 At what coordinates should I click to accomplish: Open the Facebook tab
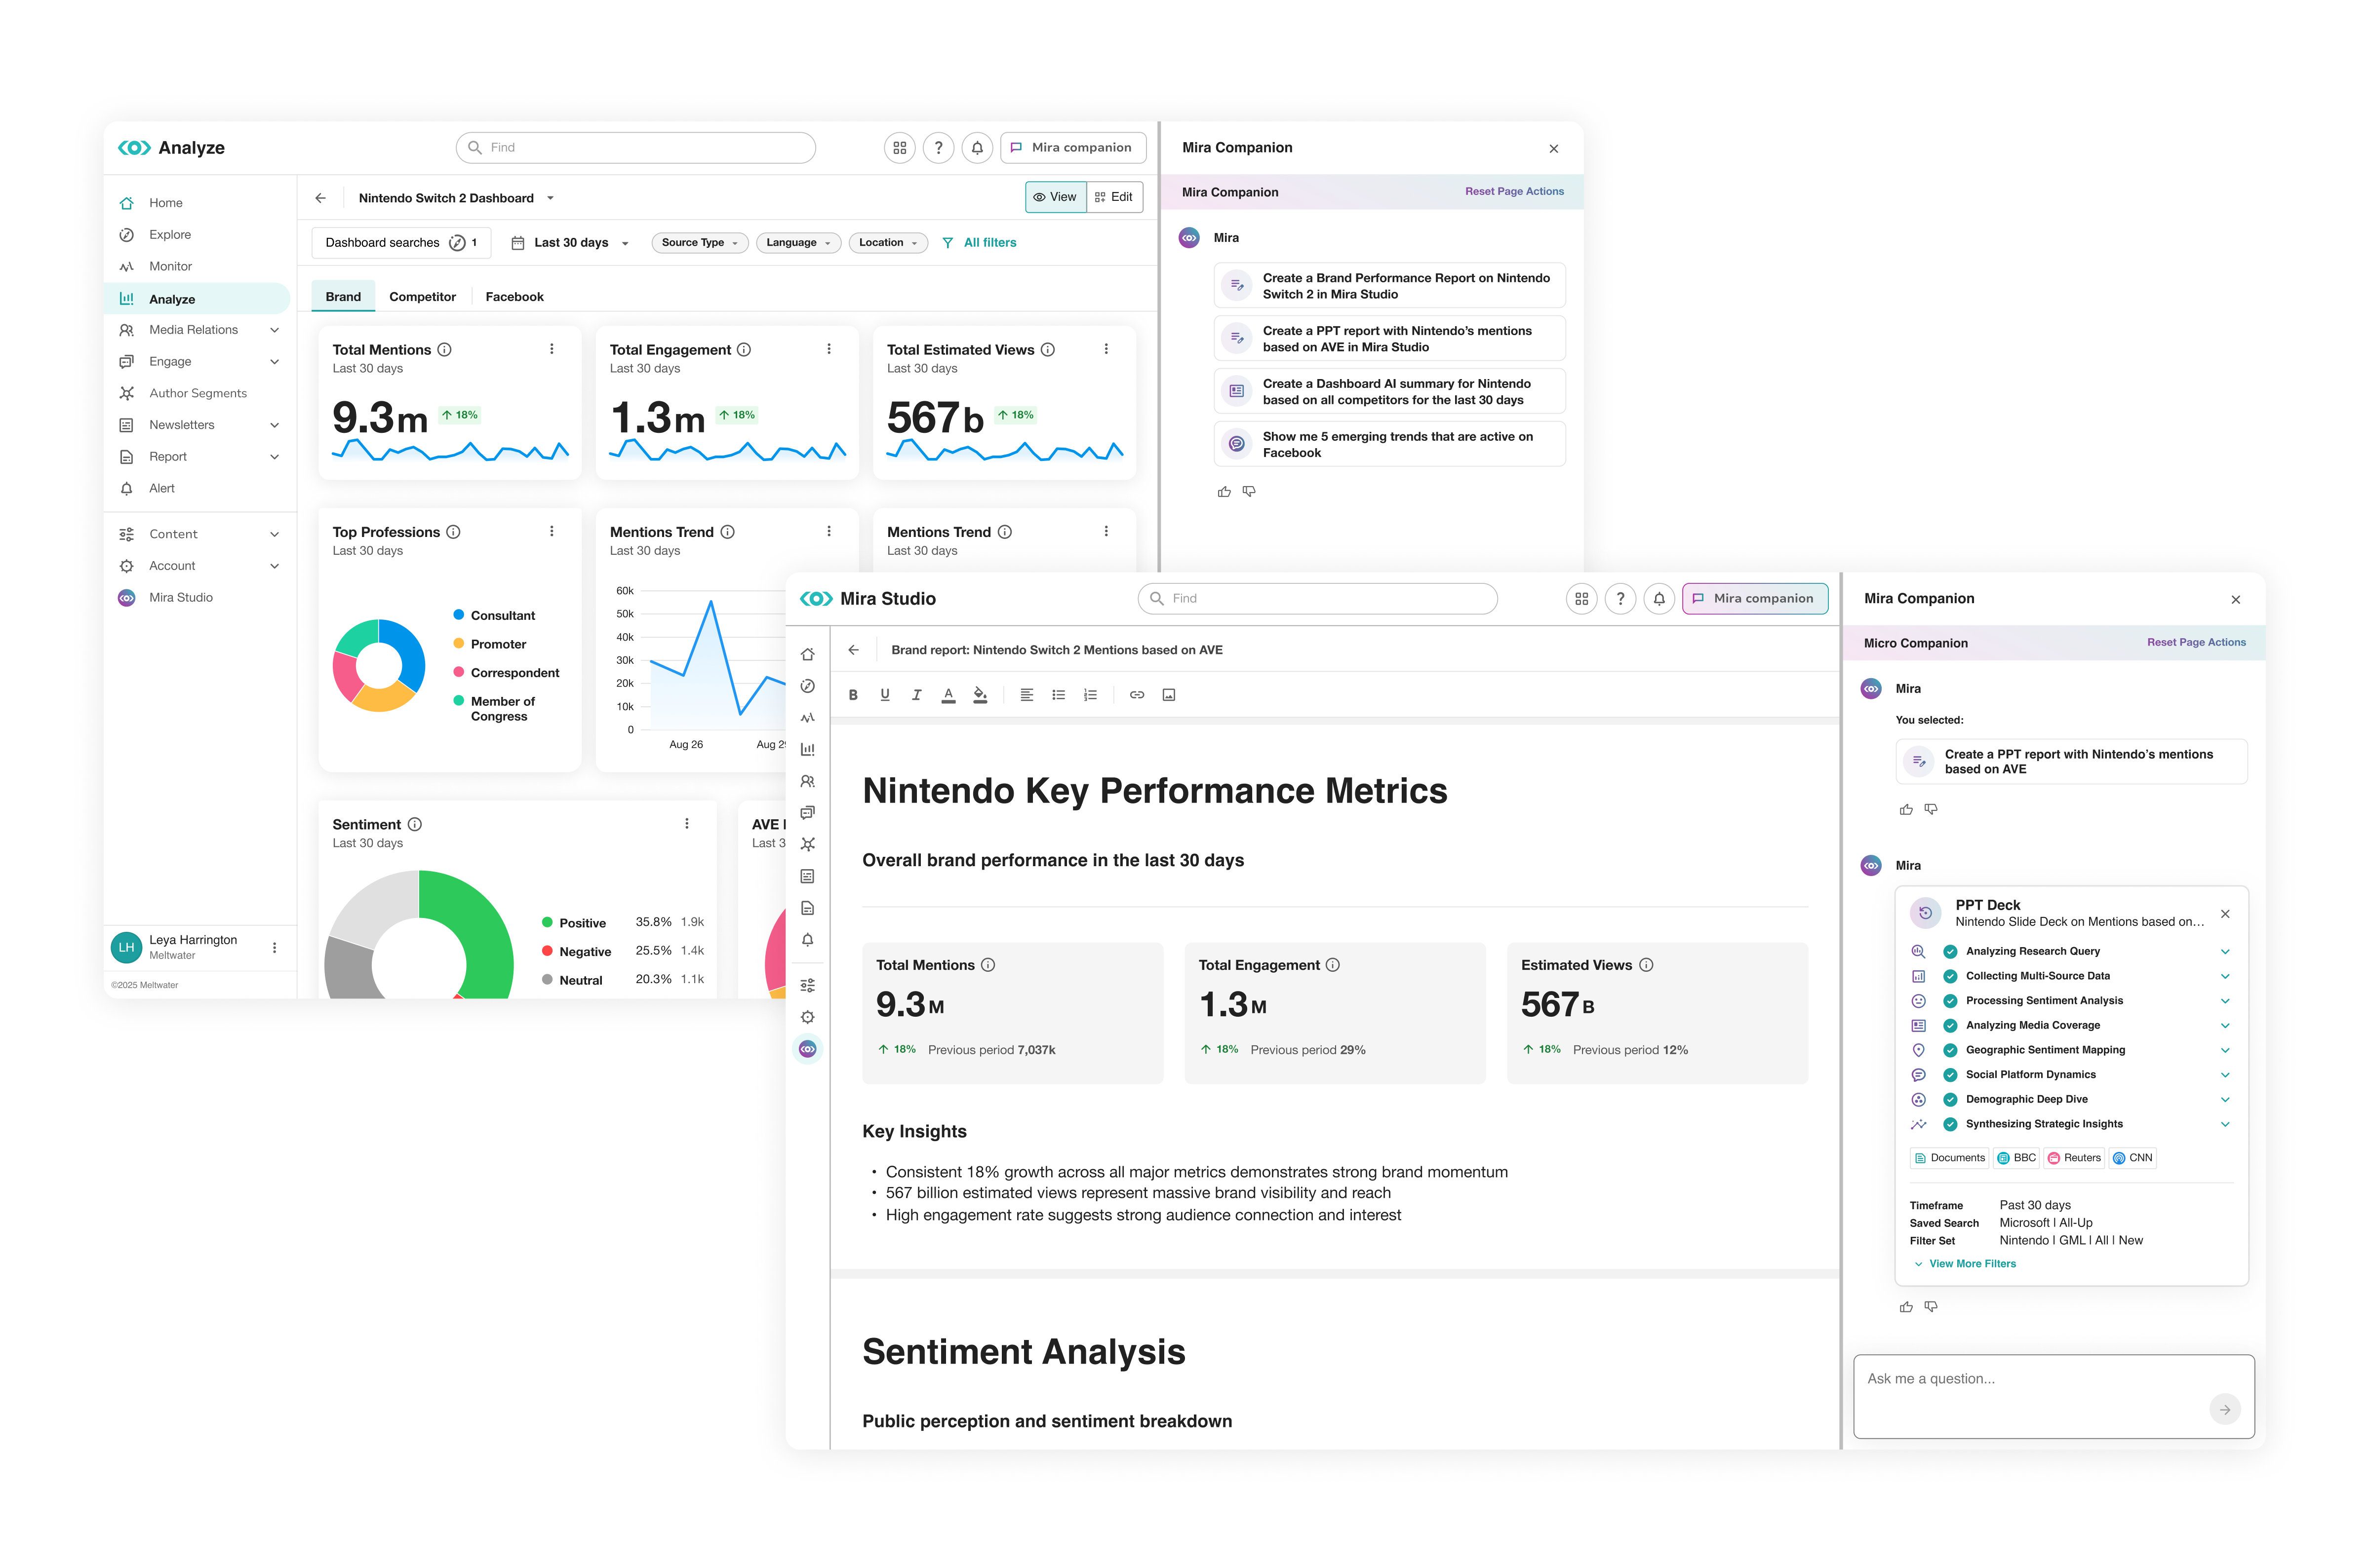(514, 297)
